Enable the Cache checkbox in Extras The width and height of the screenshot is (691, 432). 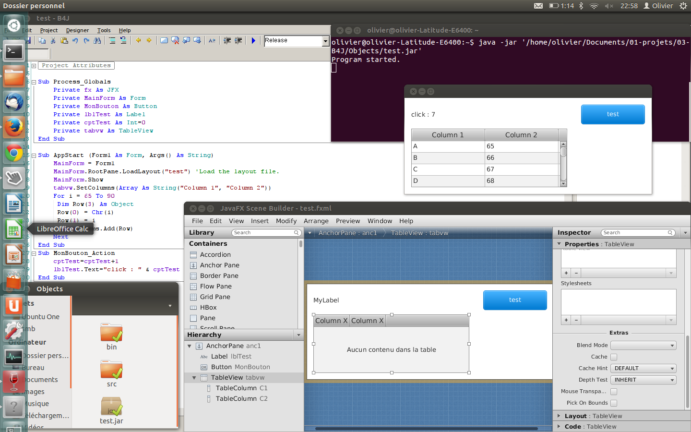pos(614,357)
